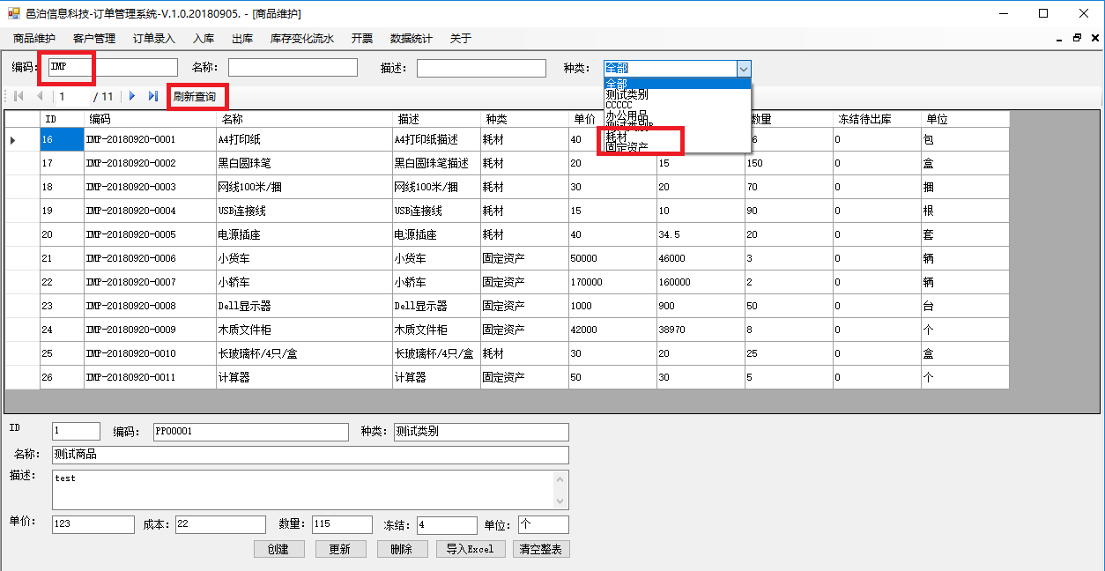Open the 关于 menu

461,39
